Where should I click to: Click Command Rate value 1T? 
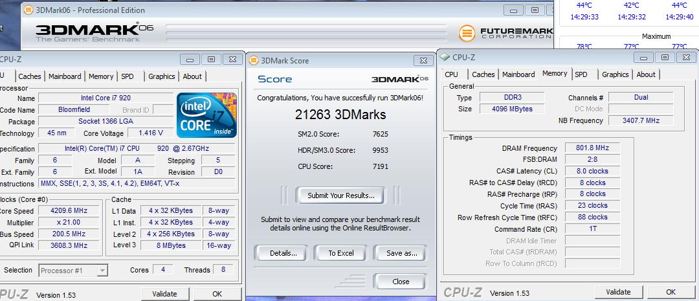(592, 229)
